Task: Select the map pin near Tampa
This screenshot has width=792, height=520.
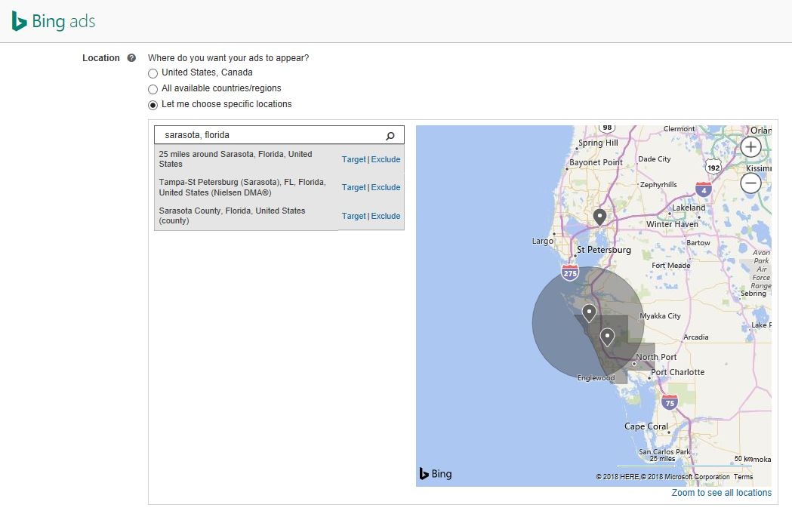Action: (x=599, y=217)
